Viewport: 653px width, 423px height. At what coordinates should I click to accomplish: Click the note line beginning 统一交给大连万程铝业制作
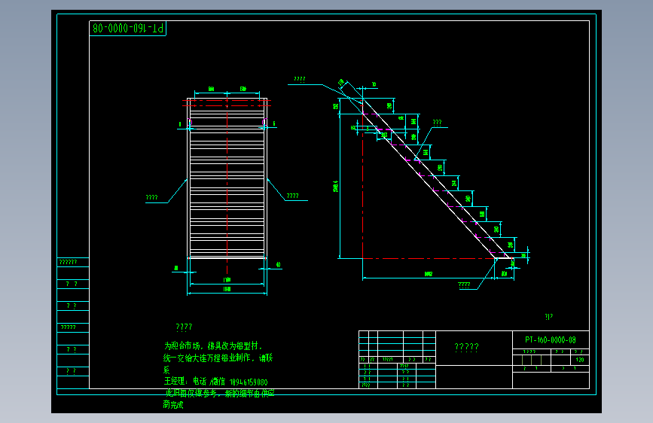(218, 358)
